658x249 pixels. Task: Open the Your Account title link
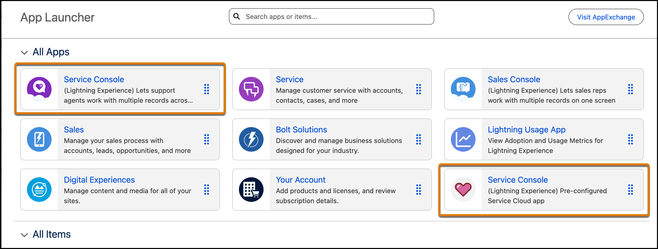click(x=301, y=180)
